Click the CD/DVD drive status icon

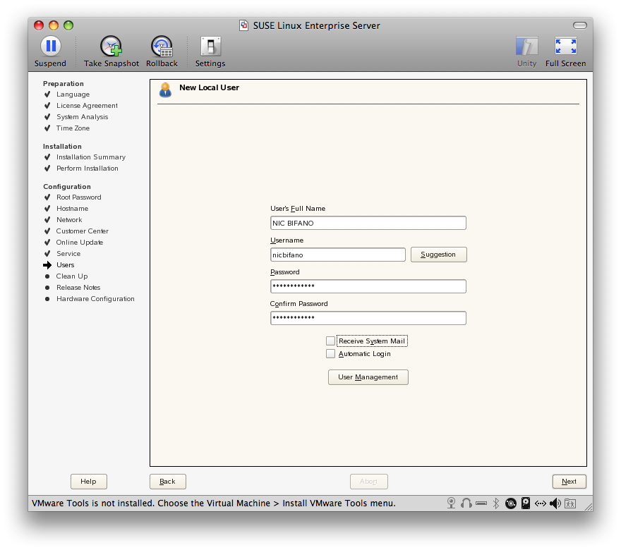coord(510,503)
